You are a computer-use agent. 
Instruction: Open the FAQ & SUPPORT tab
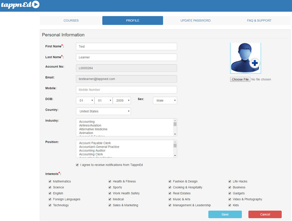(259, 21)
